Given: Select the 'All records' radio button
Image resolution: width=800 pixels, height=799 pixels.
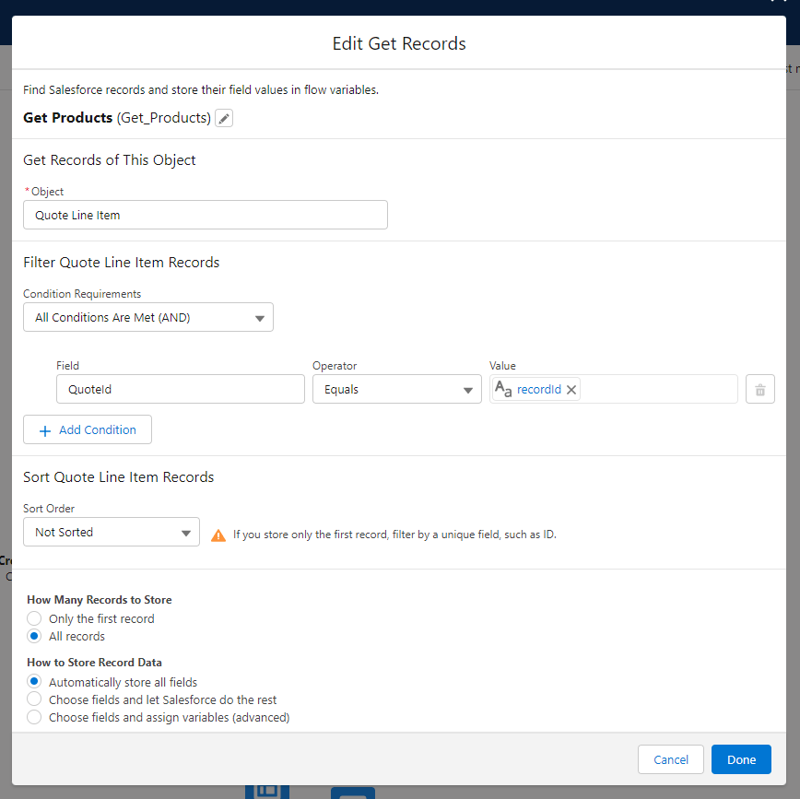Looking at the screenshot, I should (34, 636).
